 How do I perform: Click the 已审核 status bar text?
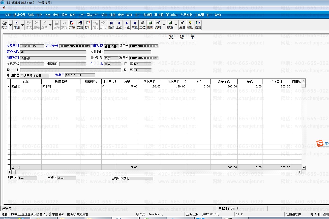[7, 208]
